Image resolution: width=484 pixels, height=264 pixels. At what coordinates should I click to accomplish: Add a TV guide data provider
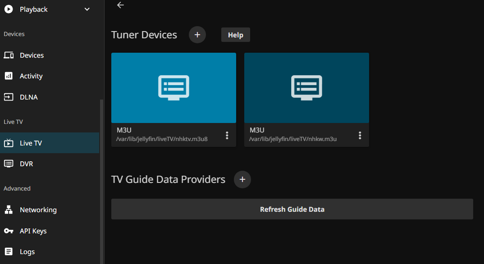[242, 179]
